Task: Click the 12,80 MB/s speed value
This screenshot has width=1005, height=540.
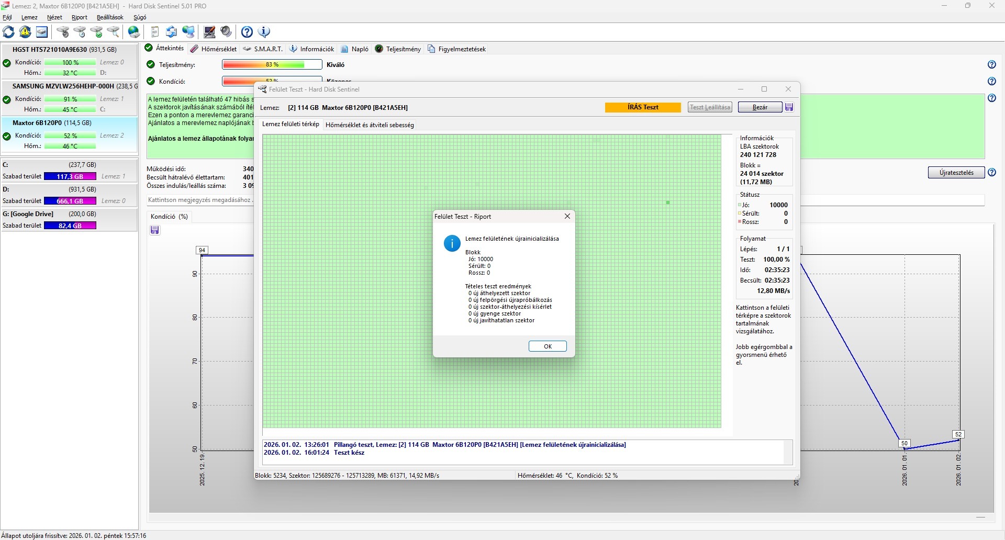Action: tap(774, 291)
